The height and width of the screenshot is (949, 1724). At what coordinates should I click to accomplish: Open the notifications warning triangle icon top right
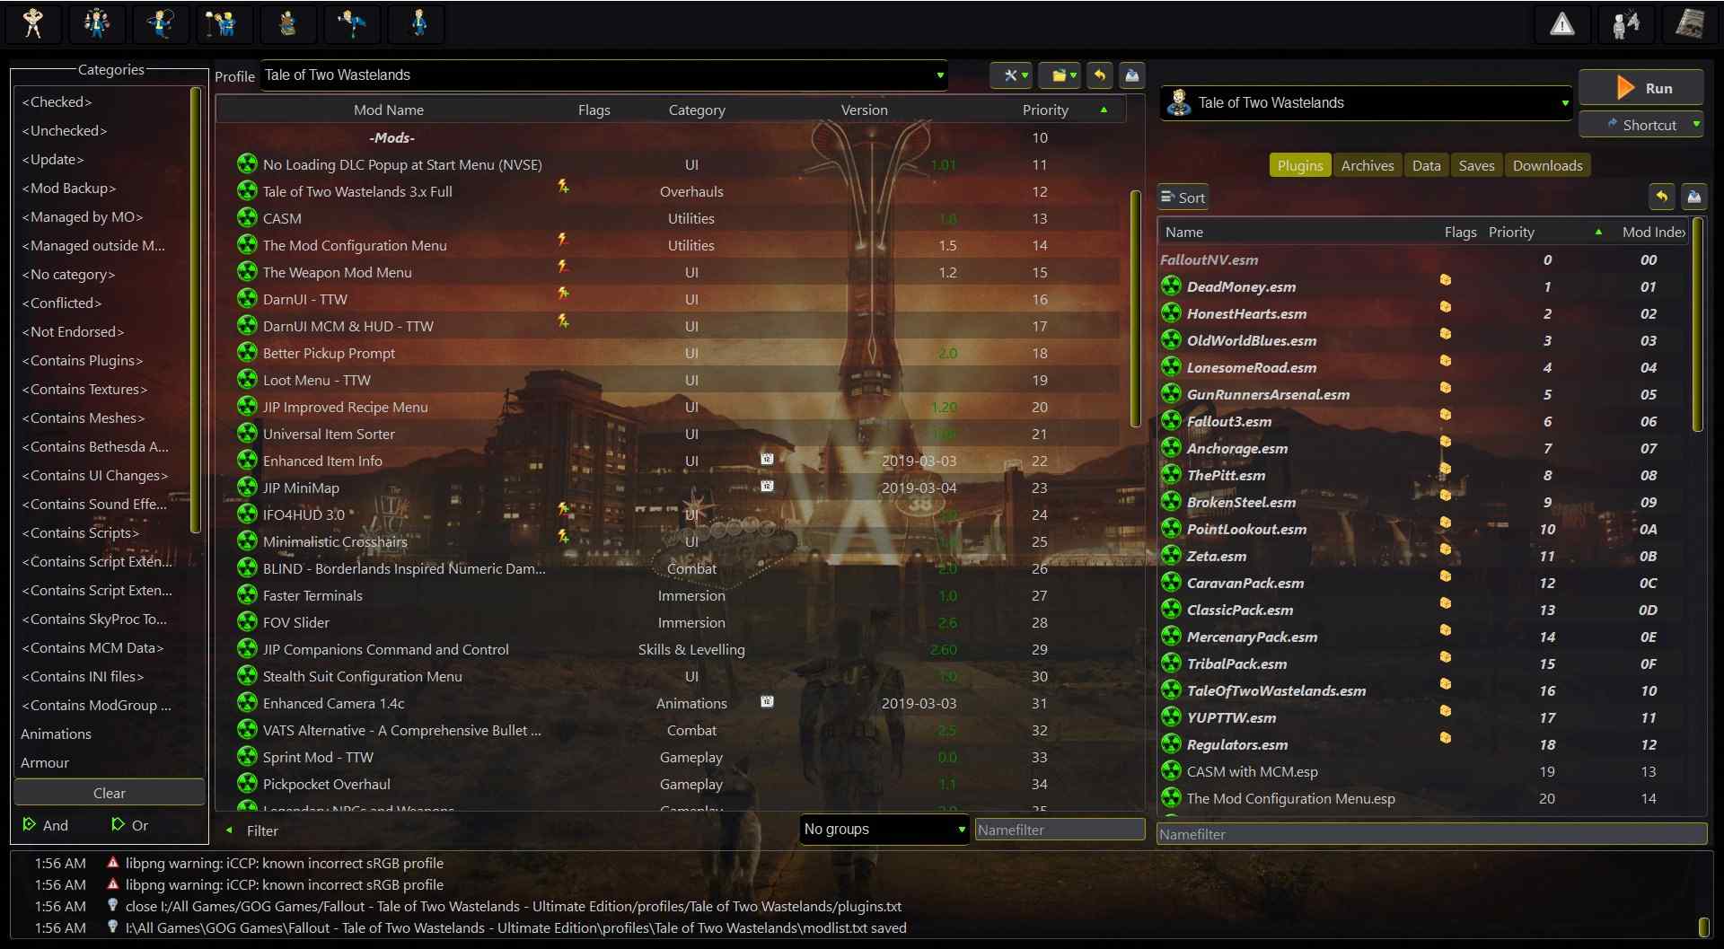[x=1562, y=24]
